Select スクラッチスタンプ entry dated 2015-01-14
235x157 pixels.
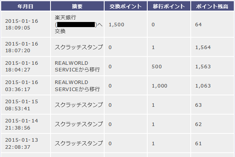79,124
